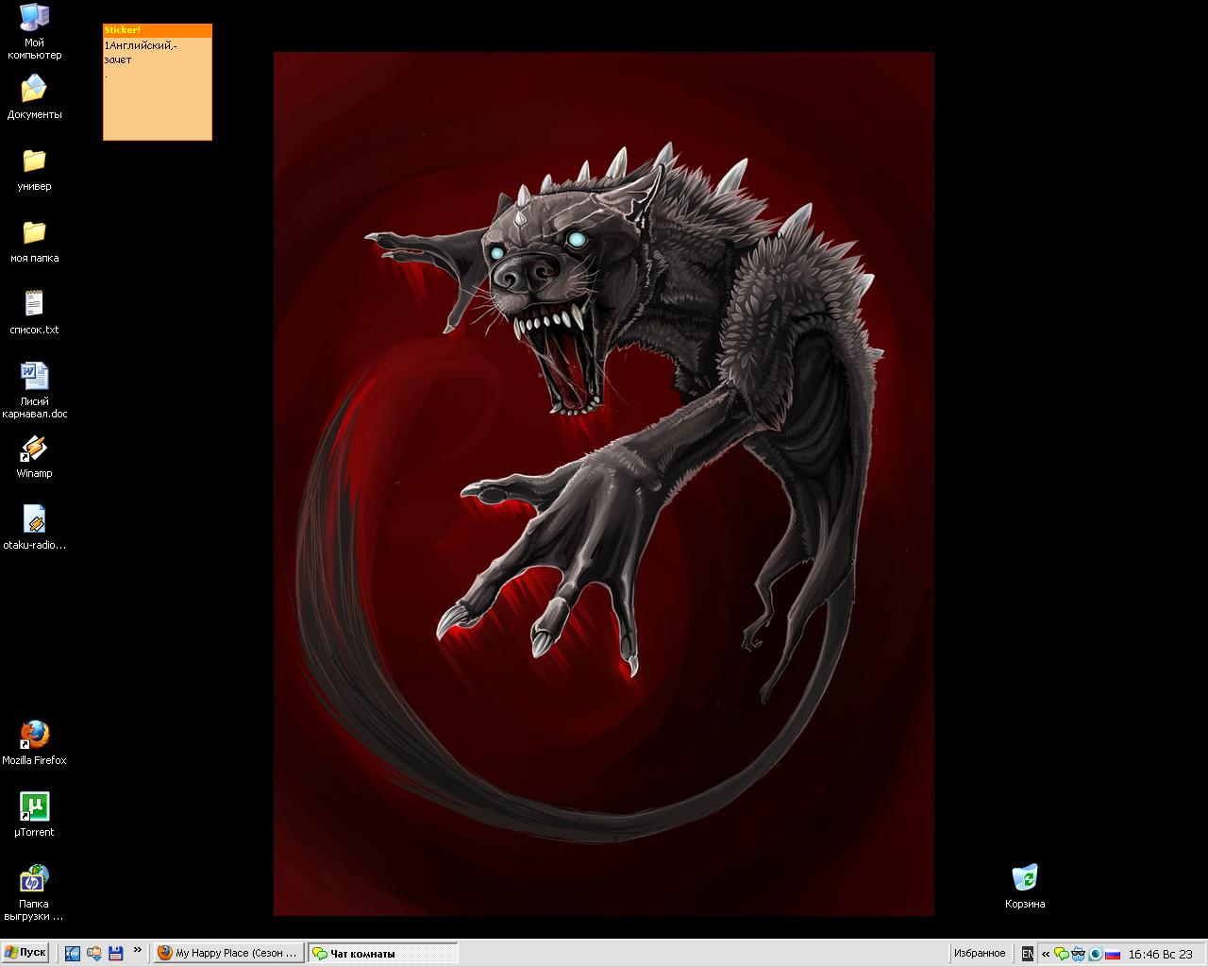Open the µTorrent desktop shortcut

click(34, 807)
